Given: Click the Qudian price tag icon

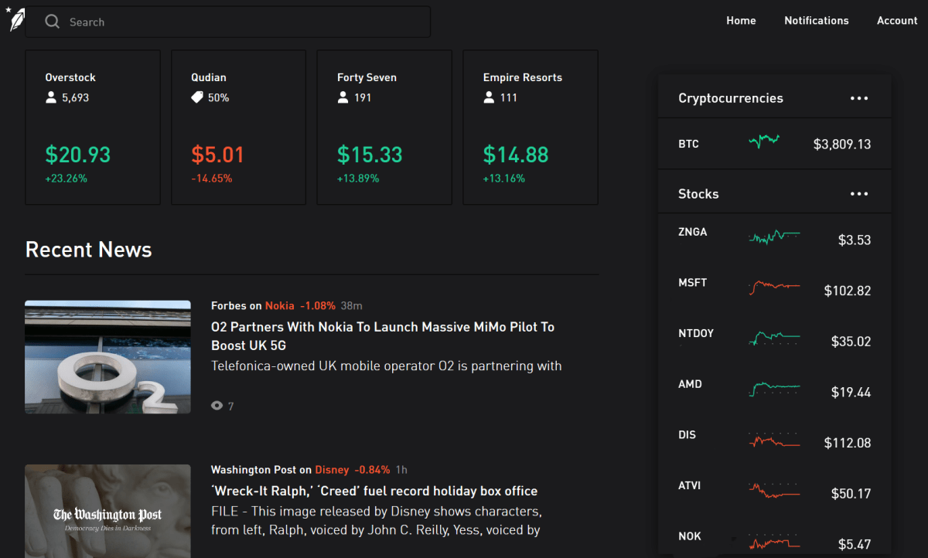Looking at the screenshot, I should click(x=197, y=97).
